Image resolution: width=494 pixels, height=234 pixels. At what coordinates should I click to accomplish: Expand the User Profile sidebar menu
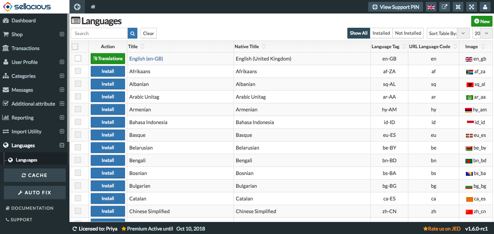pyautogui.click(x=62, y=62)
